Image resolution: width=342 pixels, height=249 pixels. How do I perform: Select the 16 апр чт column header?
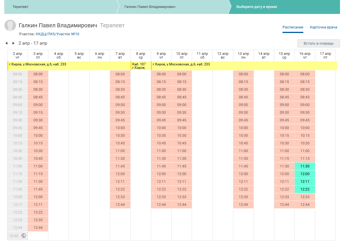coord(305,55)
